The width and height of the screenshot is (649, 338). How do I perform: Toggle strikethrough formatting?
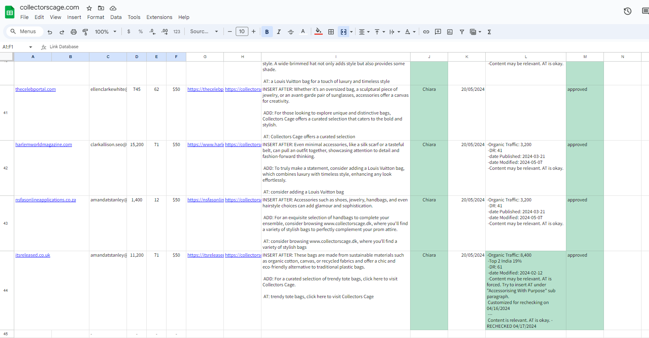tap(291, 32)
